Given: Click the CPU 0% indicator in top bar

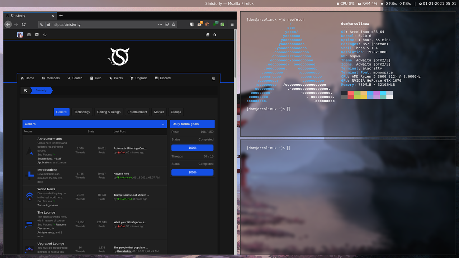Looking at the screenshot, I should (x=346, y=4).
